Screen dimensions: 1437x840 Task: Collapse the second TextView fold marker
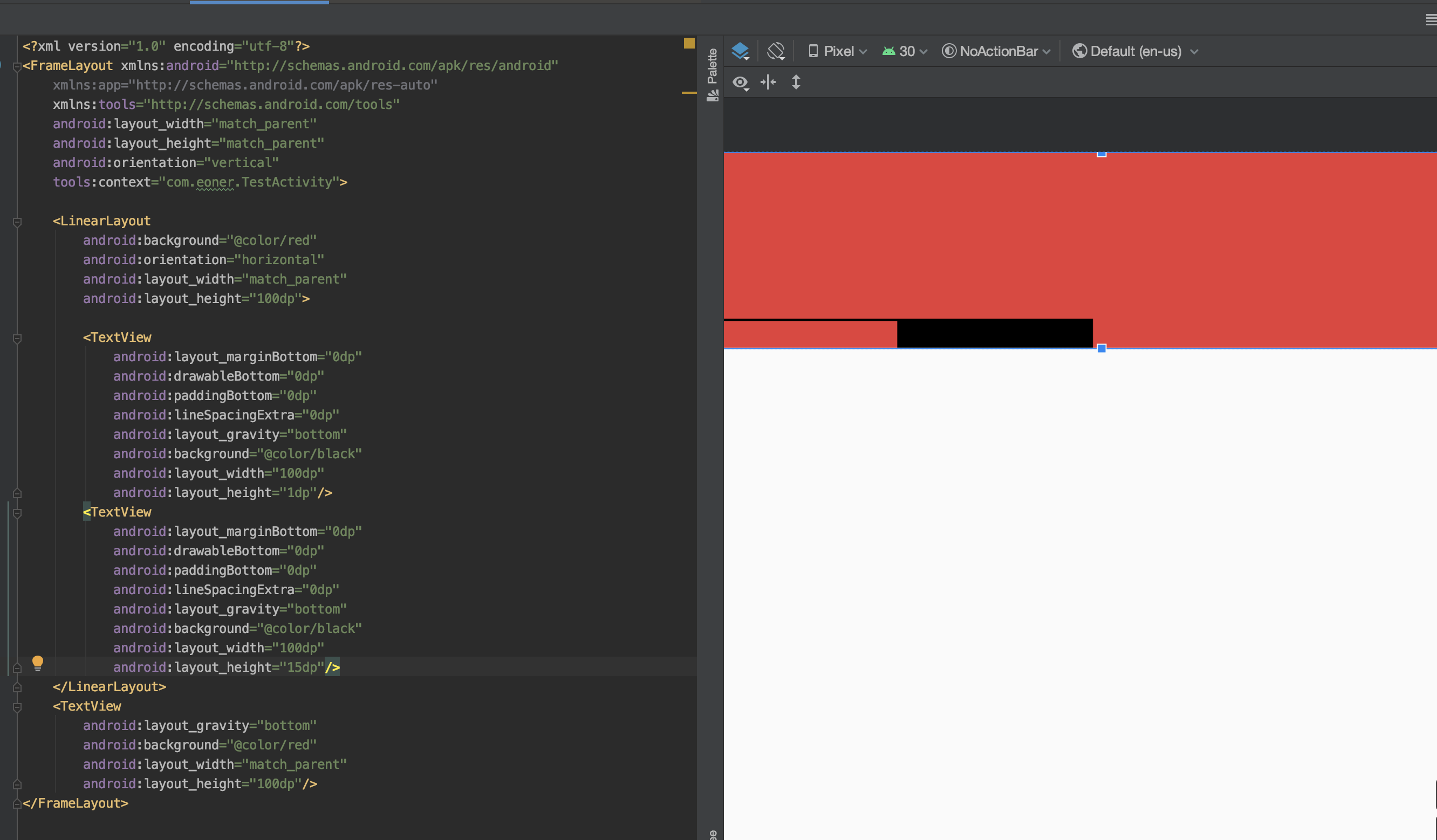[17, 513]
